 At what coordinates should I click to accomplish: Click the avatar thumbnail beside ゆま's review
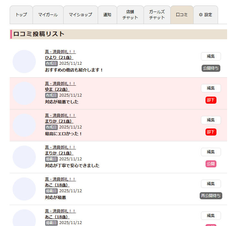pyautogui.click(x=24, y=93)
